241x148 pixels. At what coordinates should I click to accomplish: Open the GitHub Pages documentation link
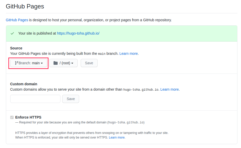coord(17,20)
